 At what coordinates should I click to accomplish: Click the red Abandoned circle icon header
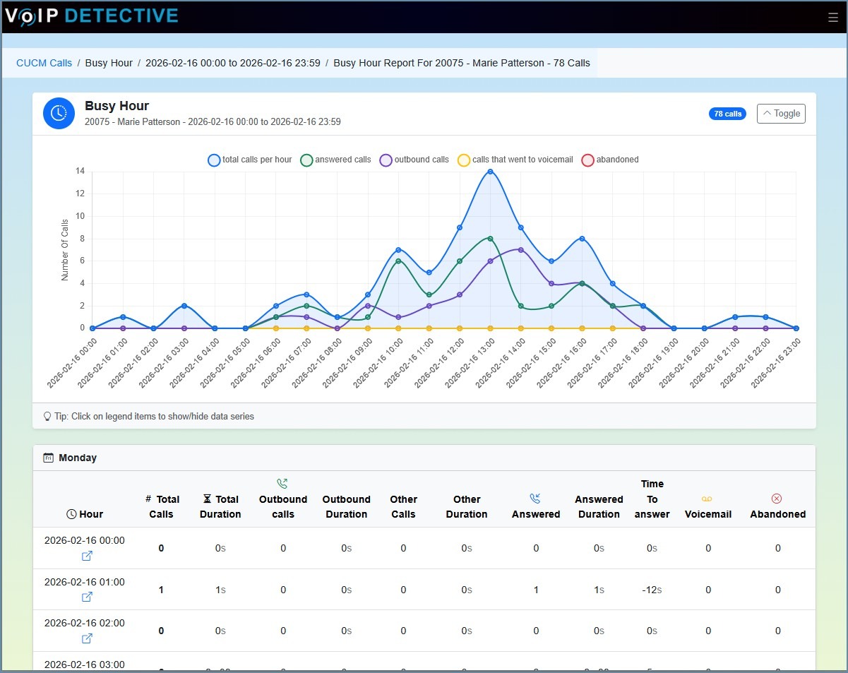(x=777, y=497)
